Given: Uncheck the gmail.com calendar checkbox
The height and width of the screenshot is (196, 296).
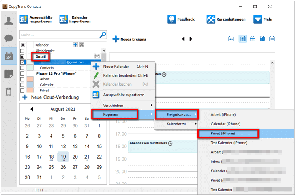Looking at the screenshot, I should pos(22,62).
